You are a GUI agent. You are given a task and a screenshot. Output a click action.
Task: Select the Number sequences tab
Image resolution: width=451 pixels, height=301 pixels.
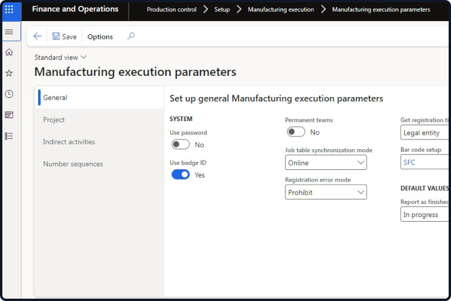click(x=99, y=164)
